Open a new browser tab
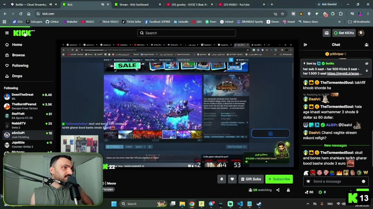373x209 pixels. pyautogui.click(x=272, y=4)
